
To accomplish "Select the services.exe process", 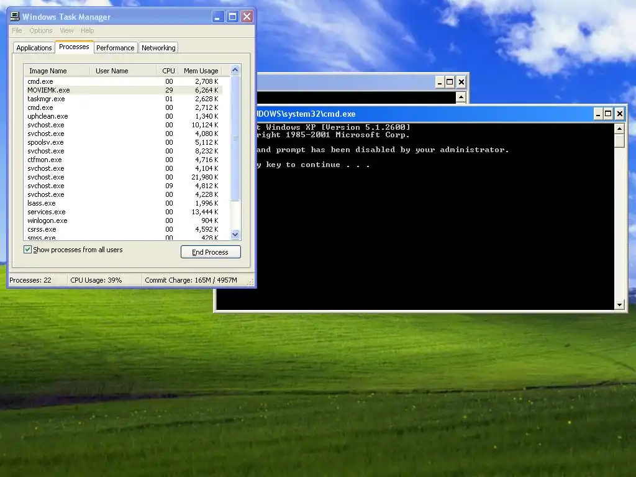I will click(124, 212).
